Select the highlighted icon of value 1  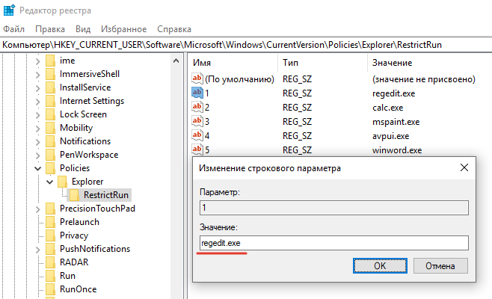coord(197,93)
